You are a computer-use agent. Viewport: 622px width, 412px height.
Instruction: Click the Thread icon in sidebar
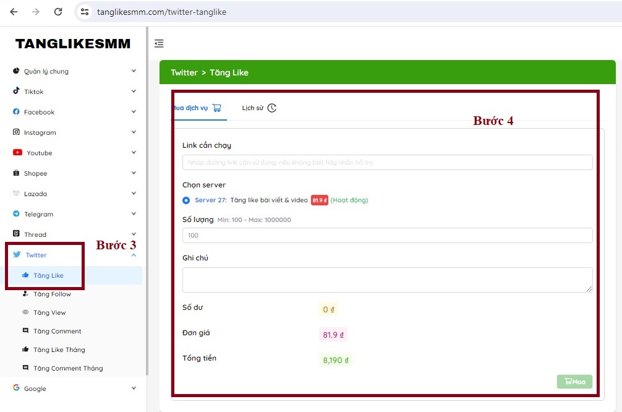pos(16,234)
